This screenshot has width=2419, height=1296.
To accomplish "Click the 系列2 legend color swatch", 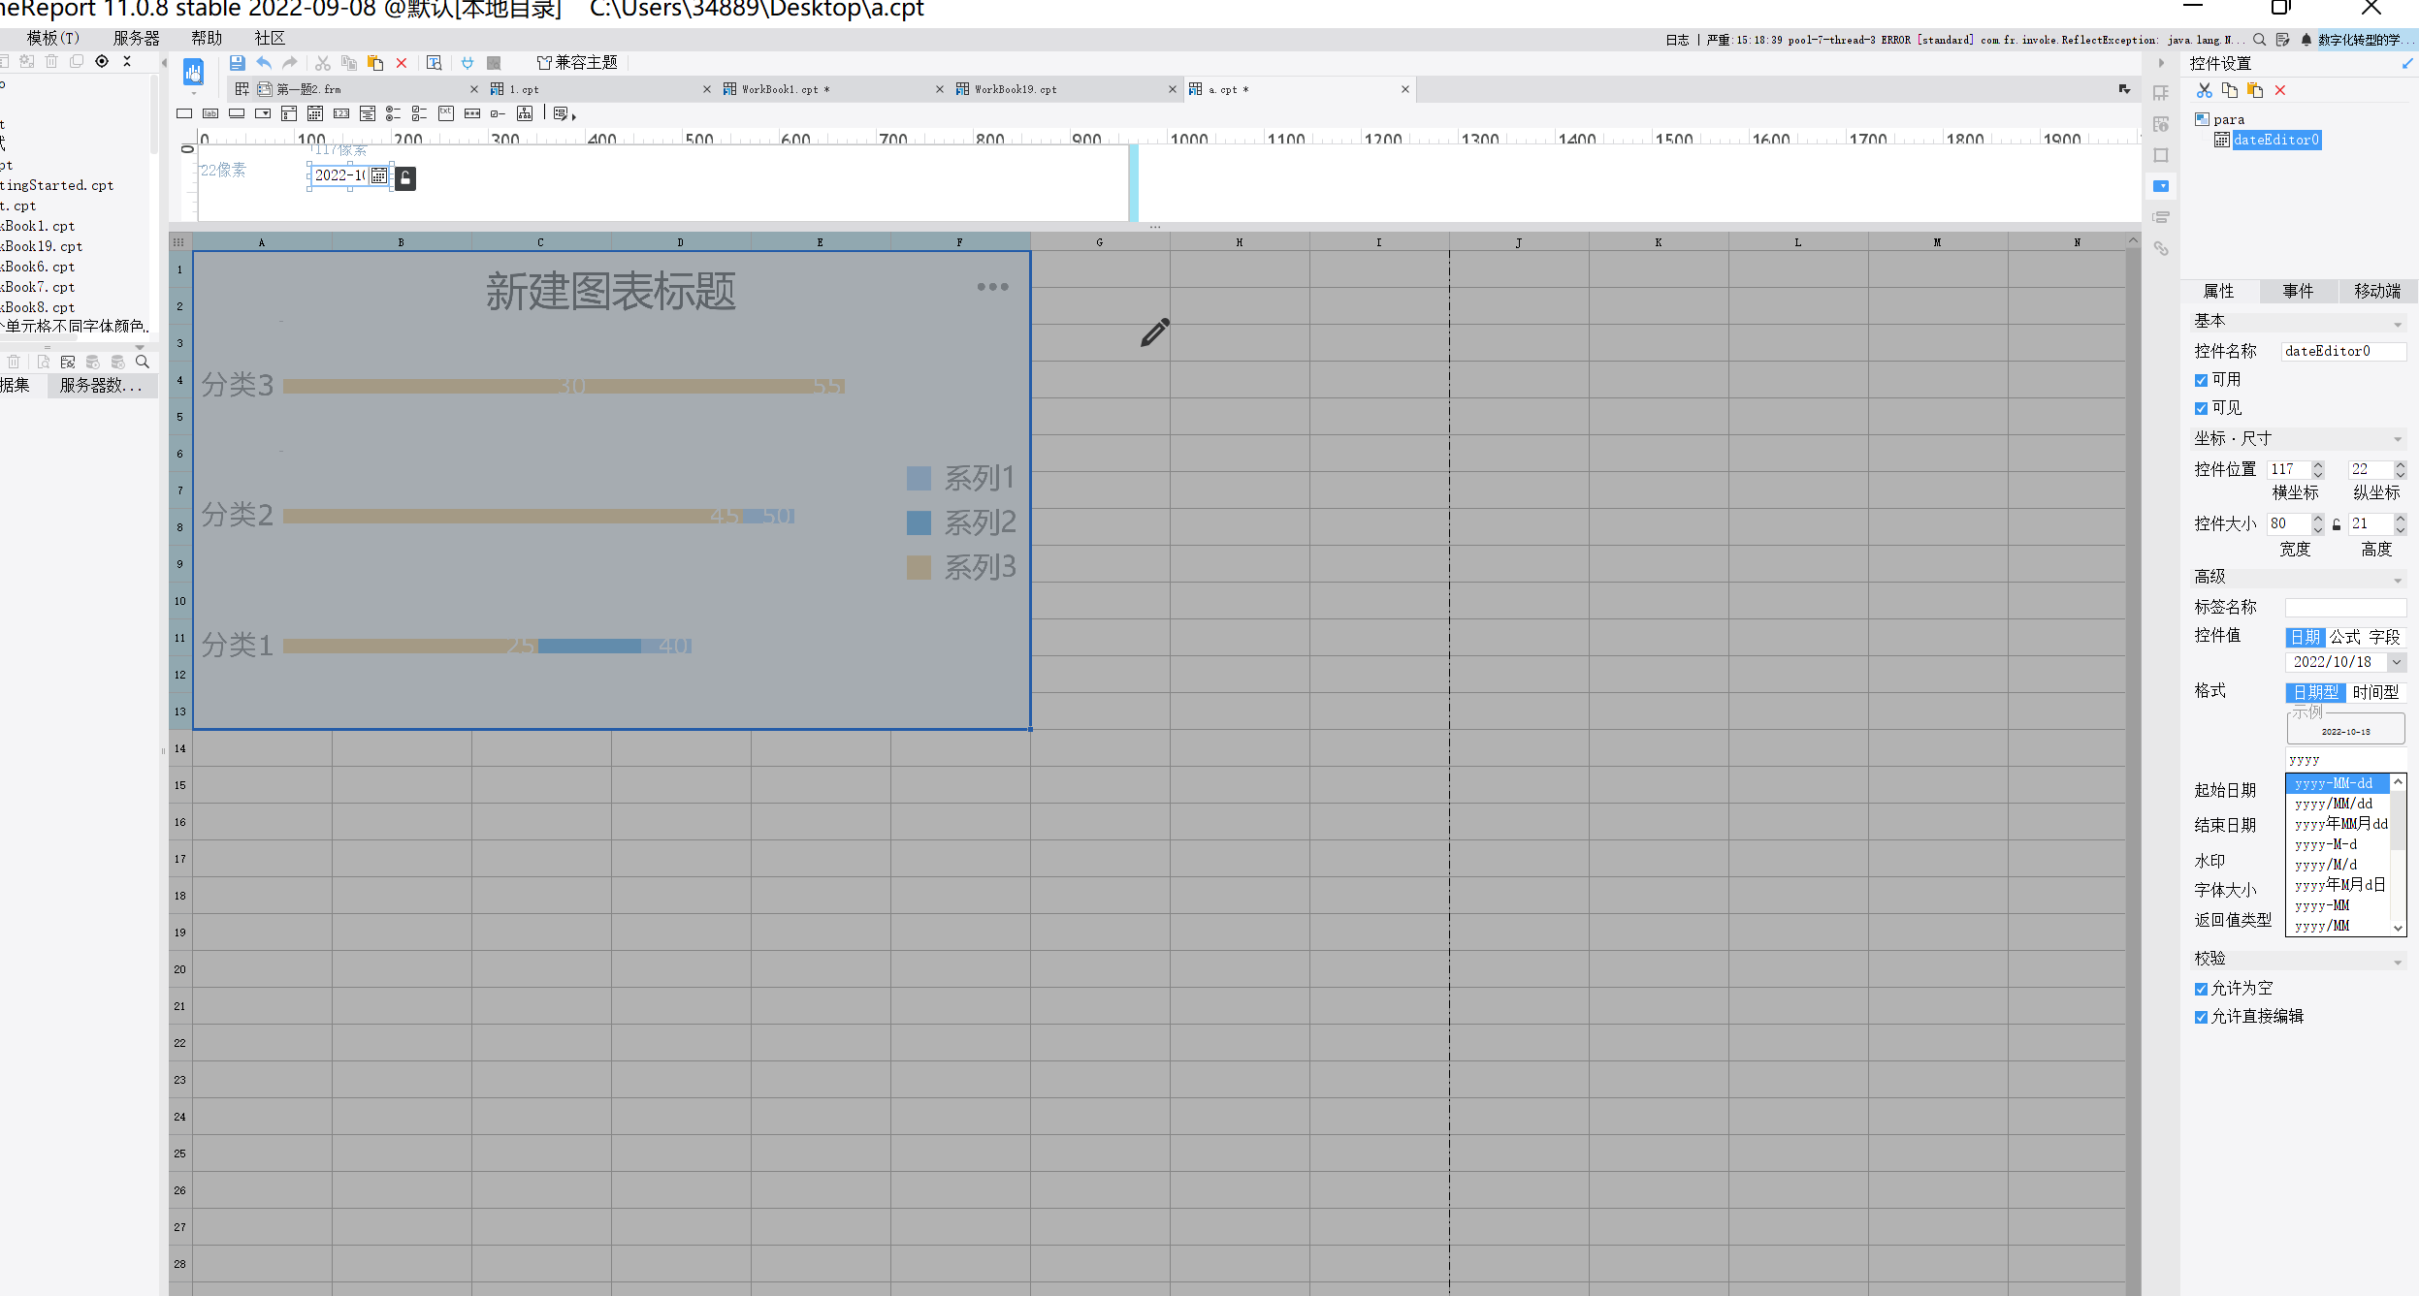I will point(919,523).
